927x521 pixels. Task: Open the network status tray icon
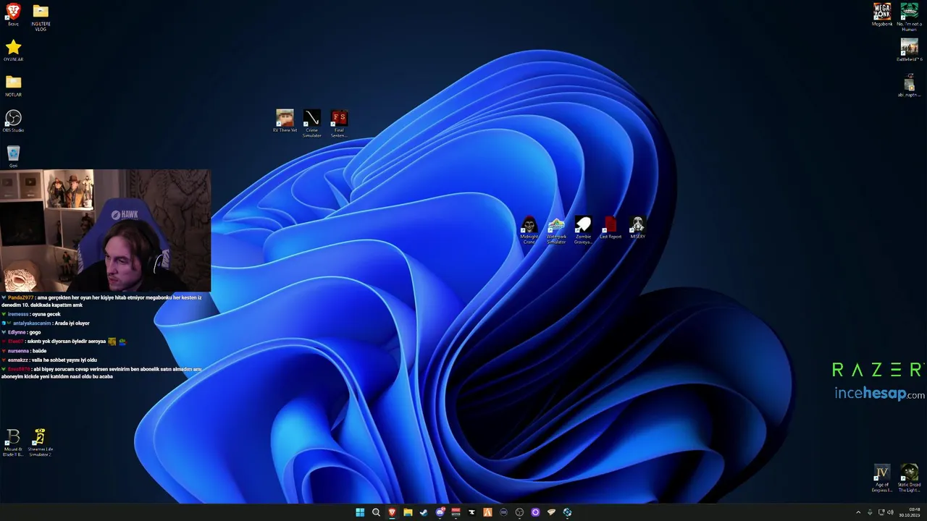[881, 512]
